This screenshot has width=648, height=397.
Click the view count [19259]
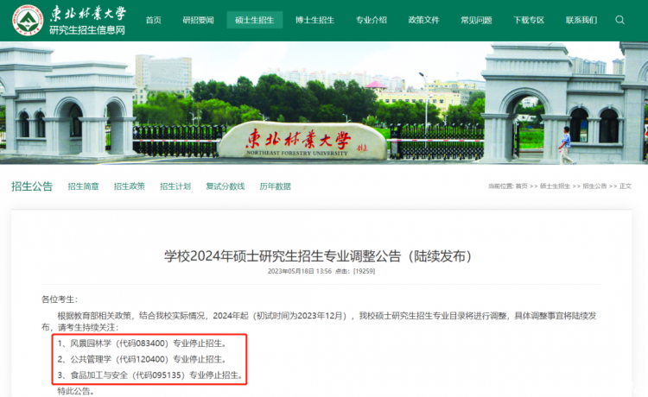coord(364,271)
